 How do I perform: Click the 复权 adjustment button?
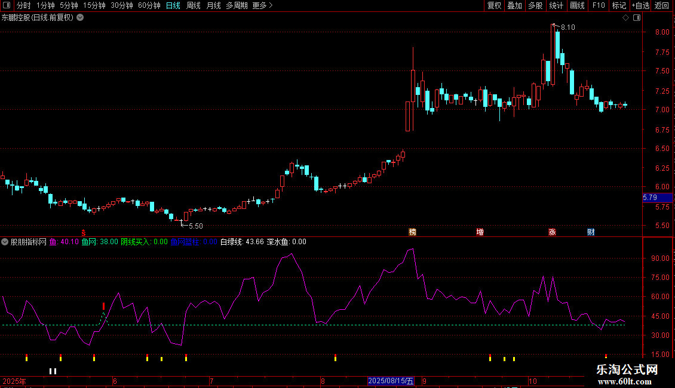(x=494, y=5)
